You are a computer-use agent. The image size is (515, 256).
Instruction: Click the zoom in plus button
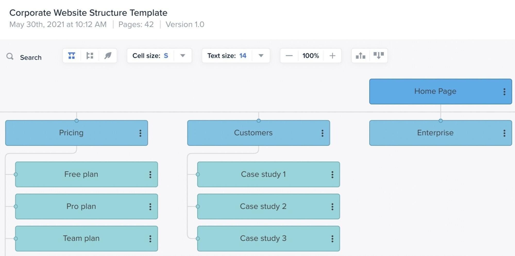click(332, 55)
